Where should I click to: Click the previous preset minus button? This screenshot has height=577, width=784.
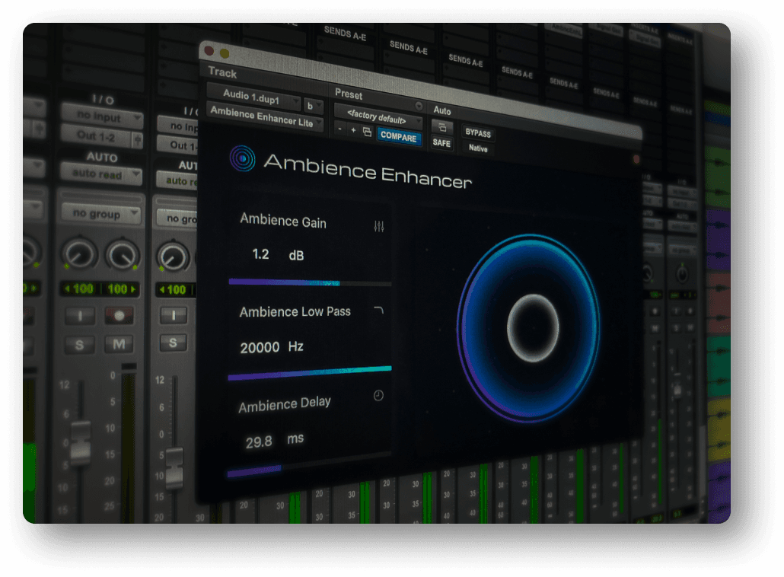click(x=340, y=129)
